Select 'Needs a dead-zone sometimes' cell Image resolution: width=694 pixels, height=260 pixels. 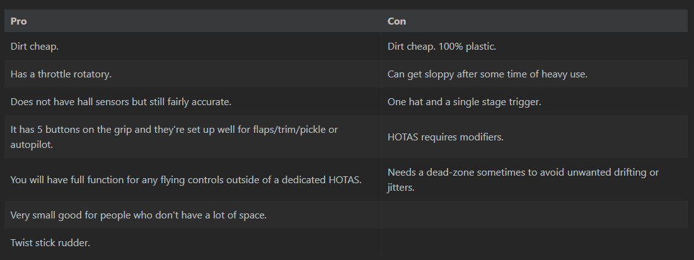(x=535, y=179)
